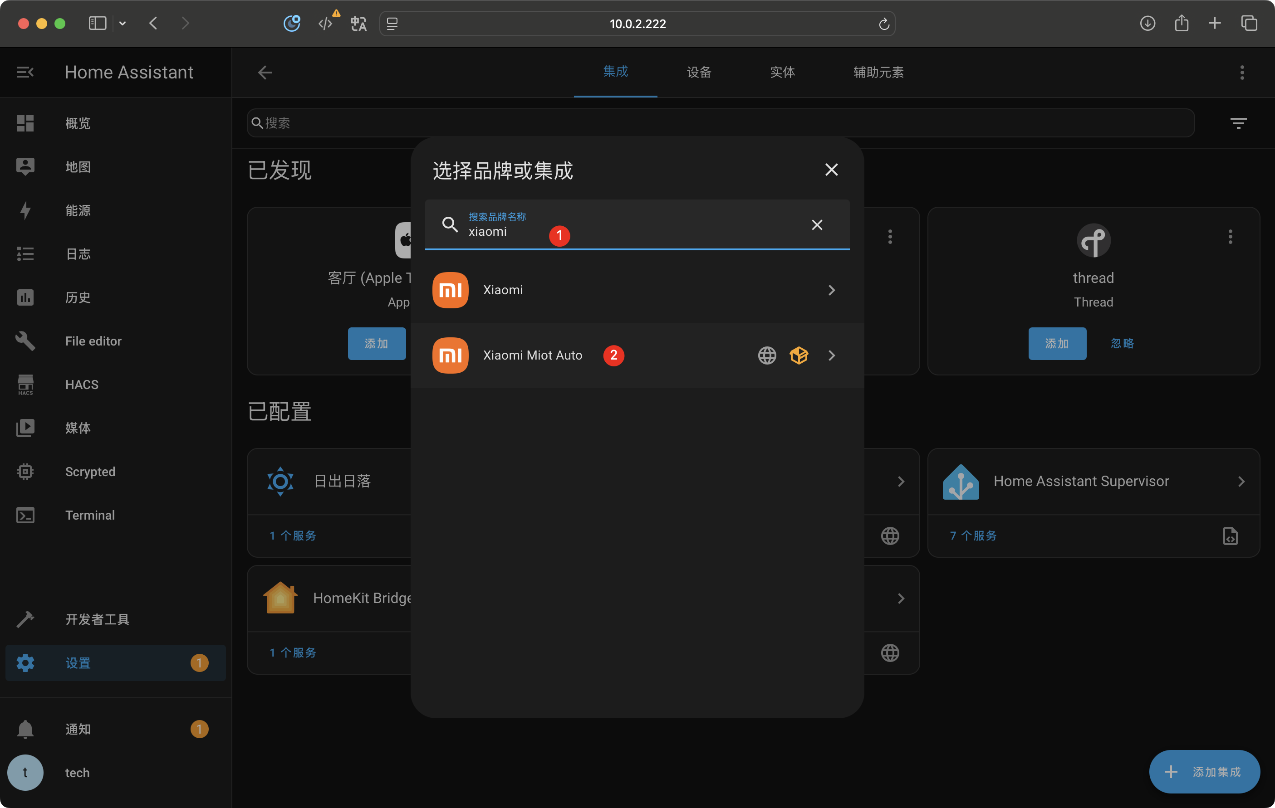Select the Xiaomi Miot Auto integration

point(637,355)
